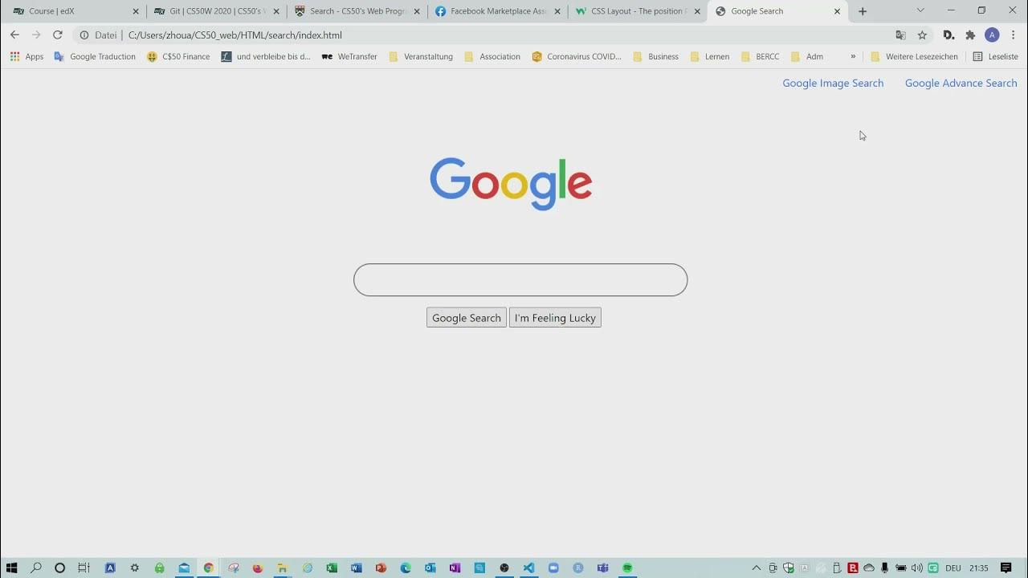Open the Apps bookmark shortcut

tap(27, 57)
